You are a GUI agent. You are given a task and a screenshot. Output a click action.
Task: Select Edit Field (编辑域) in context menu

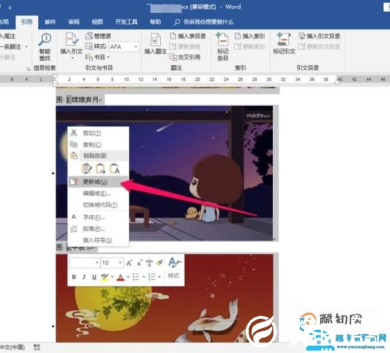98,193
